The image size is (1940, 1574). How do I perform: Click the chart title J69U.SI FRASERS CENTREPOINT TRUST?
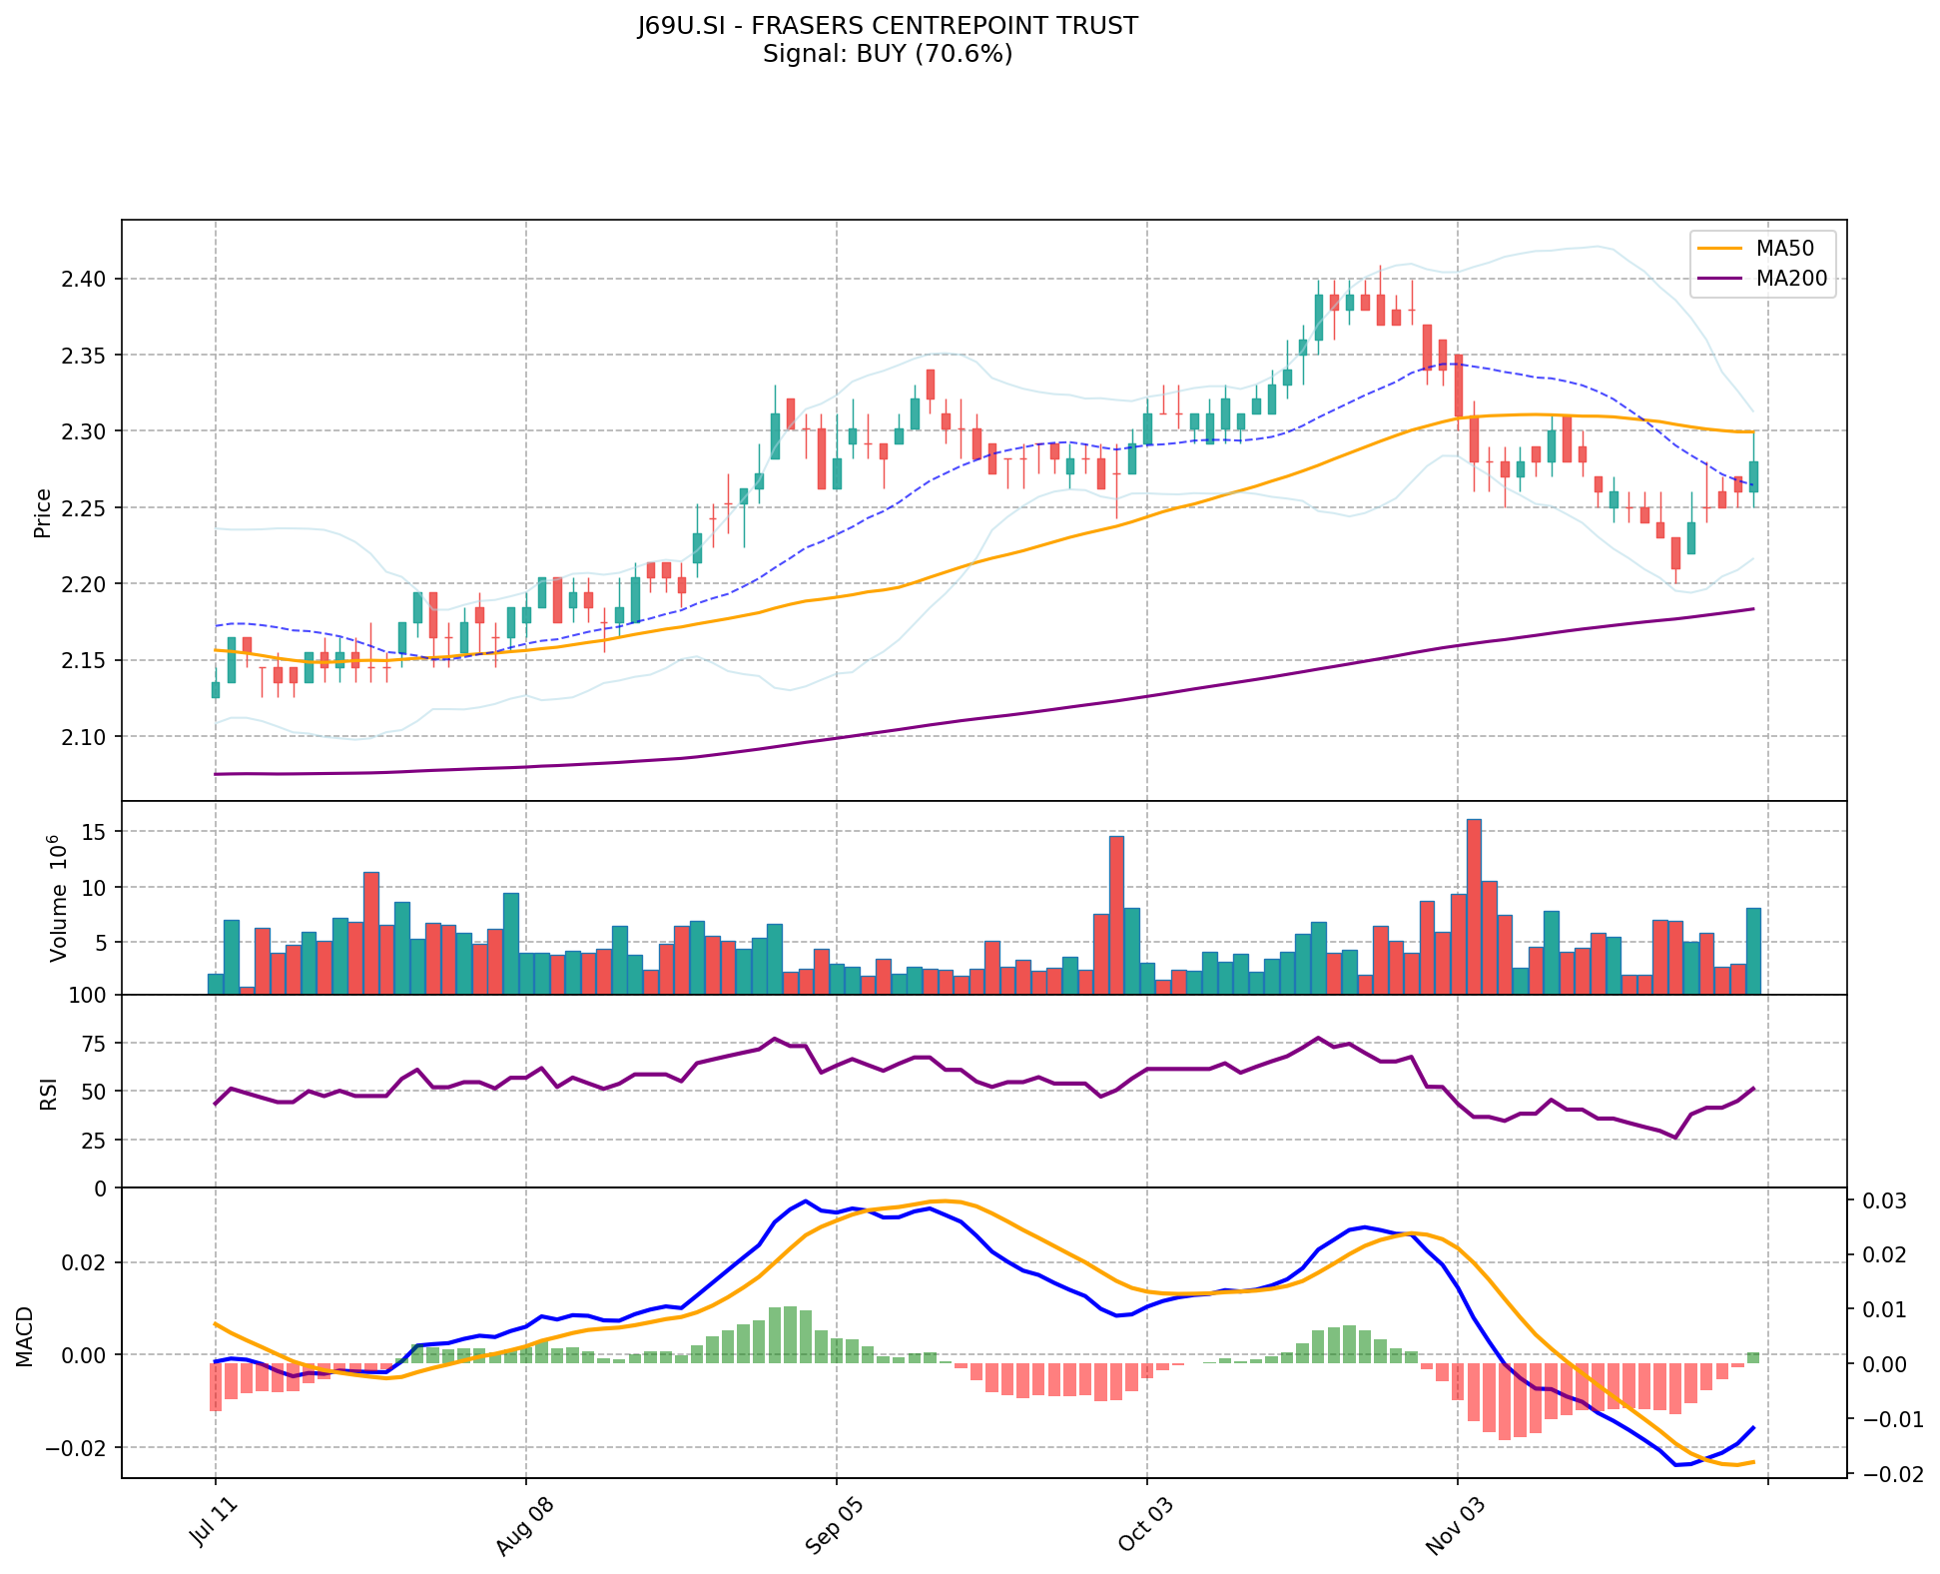[x=888, y=26]
